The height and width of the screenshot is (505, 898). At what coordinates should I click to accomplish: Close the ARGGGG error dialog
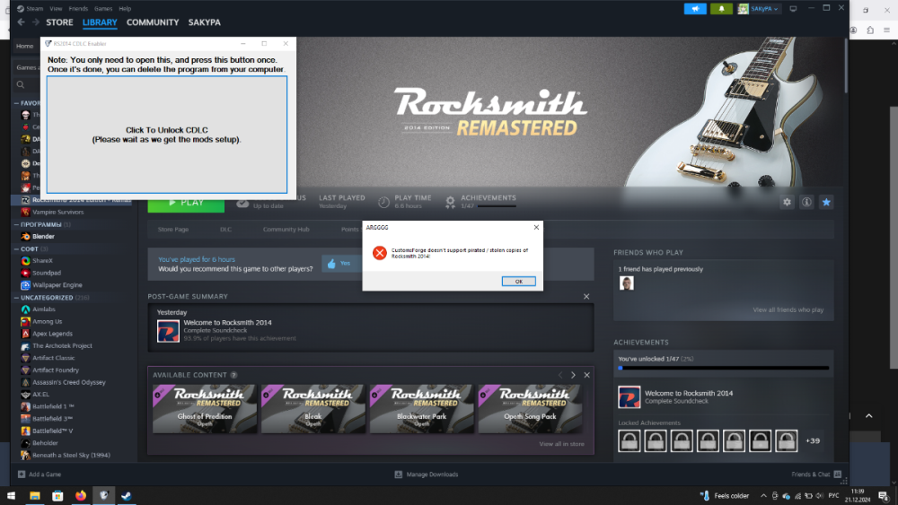tap(536, 227)
